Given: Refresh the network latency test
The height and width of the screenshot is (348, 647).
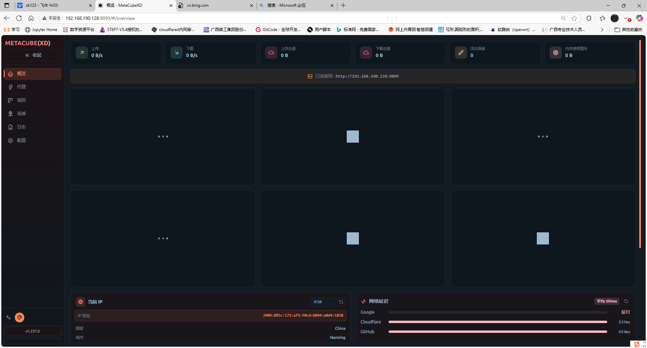Looking at the screenshot, I should point(626,301).
